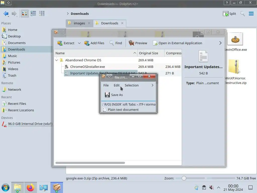Switch Dolphin to details view mode
Image resolution: width=257 pixels, height=193 pixels.
click(42, 14)
